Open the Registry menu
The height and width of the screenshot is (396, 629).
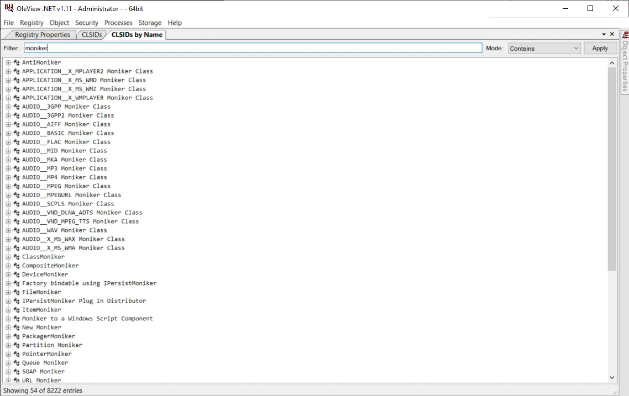[32, 23]
